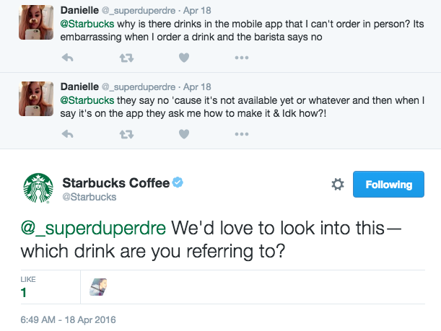Reply to Danielle's second tweet

click(69, 133)
